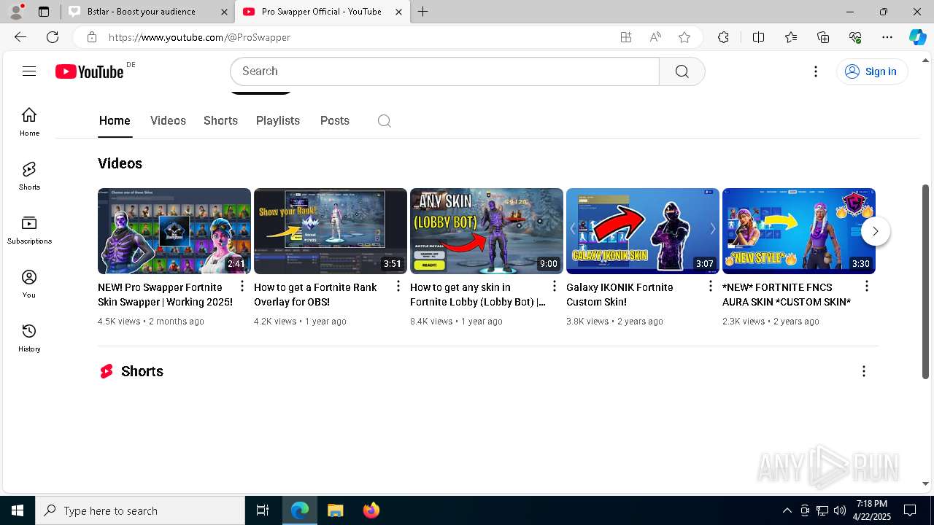
Task: Open Subscriptions in the sidebar
Action: coord(29,230)
